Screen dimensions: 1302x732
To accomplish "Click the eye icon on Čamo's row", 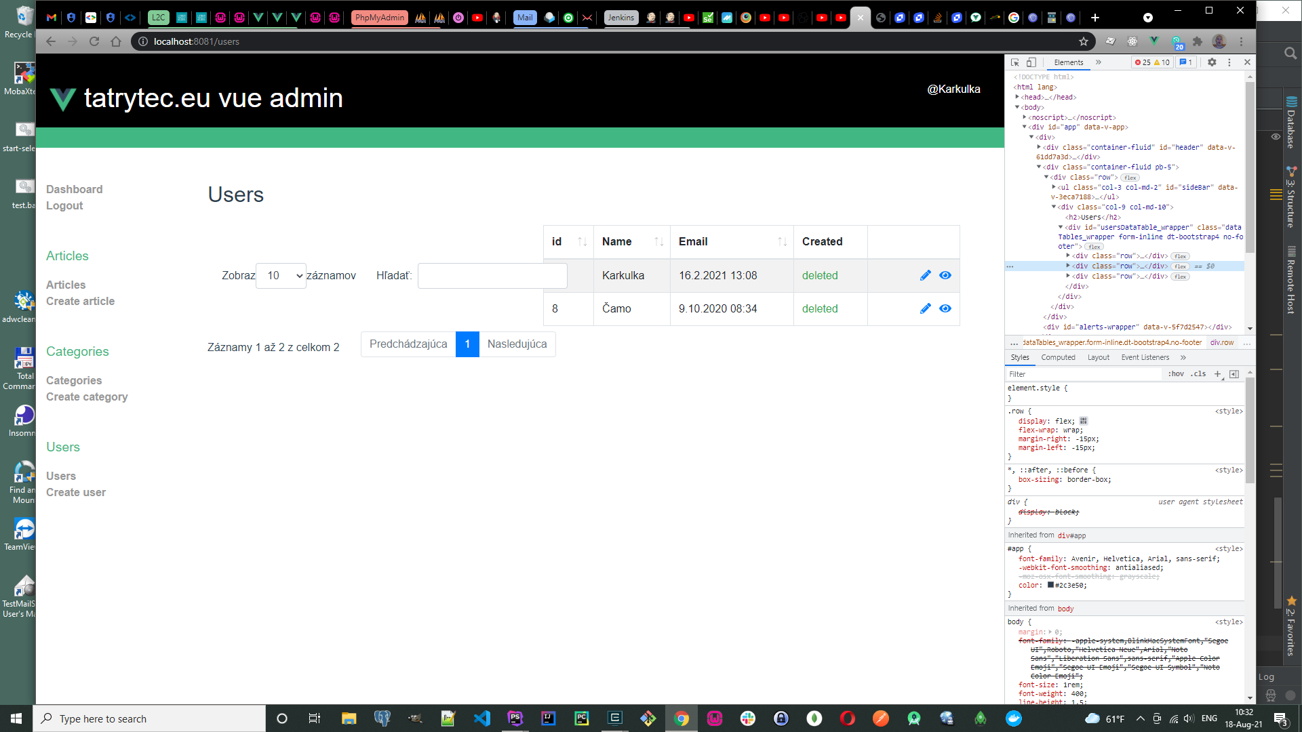I will [945, 308].
